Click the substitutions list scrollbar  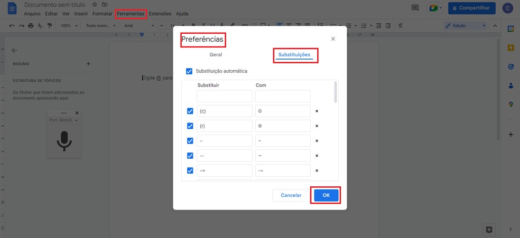[336, 92]
